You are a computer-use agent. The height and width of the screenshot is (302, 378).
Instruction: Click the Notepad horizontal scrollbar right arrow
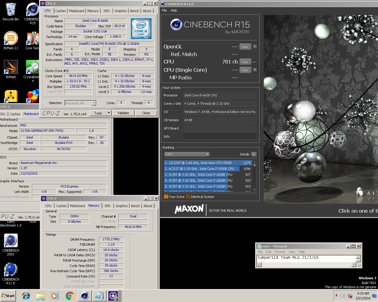tap(354, 265)
